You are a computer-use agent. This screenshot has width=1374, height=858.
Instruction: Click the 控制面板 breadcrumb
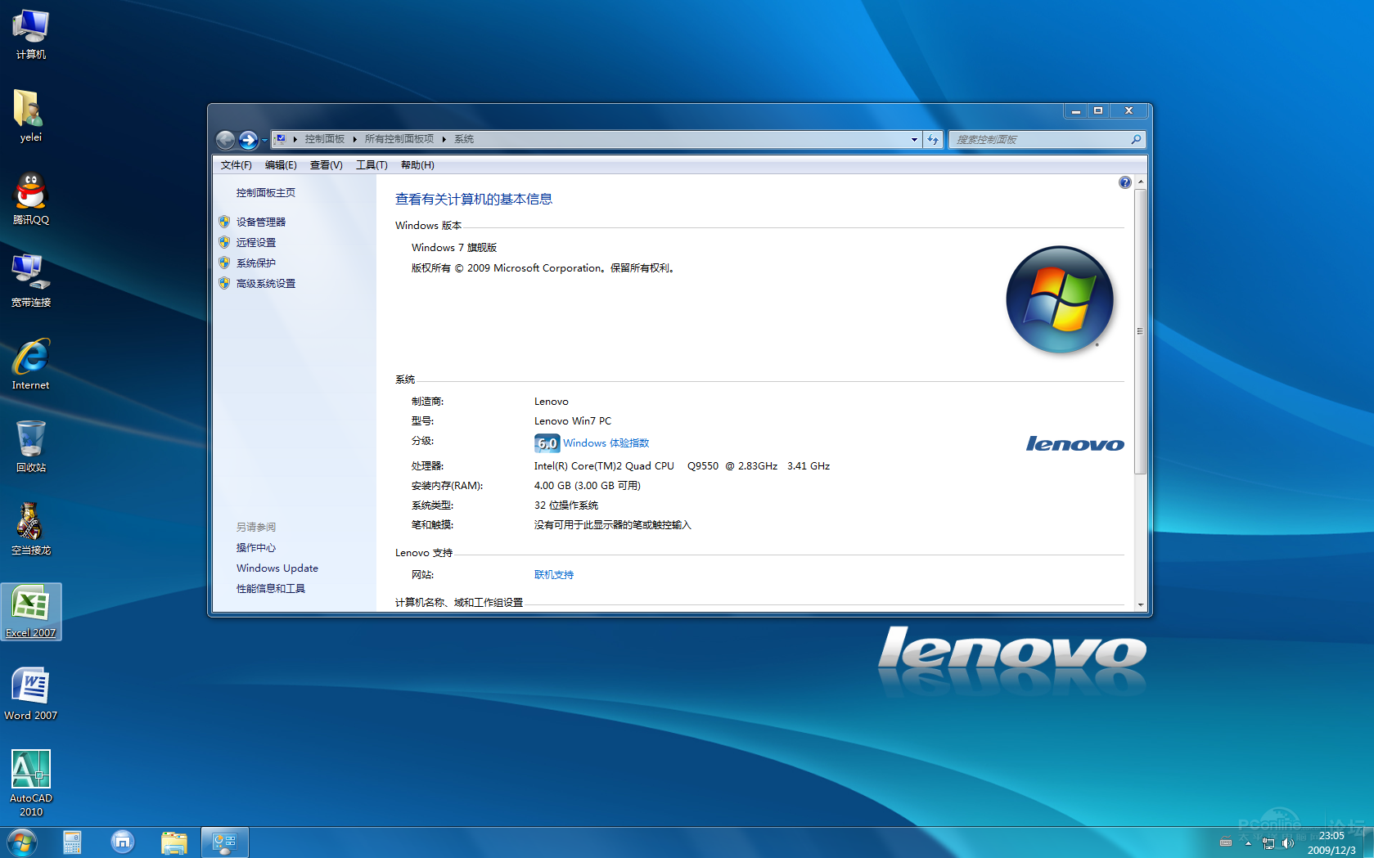[x=325, y=140]
